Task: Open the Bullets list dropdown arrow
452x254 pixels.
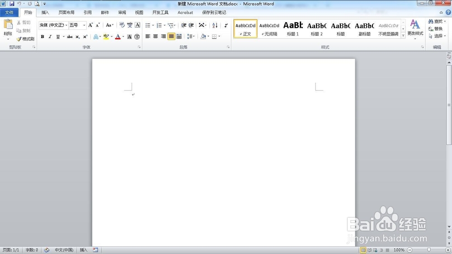Action: coord(153,25)
